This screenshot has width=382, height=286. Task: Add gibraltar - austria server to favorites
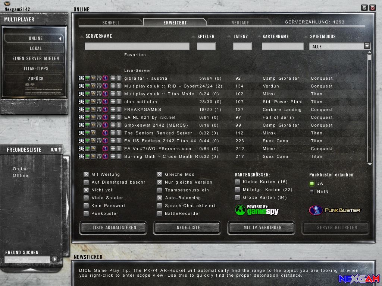[x=113, y=78]
